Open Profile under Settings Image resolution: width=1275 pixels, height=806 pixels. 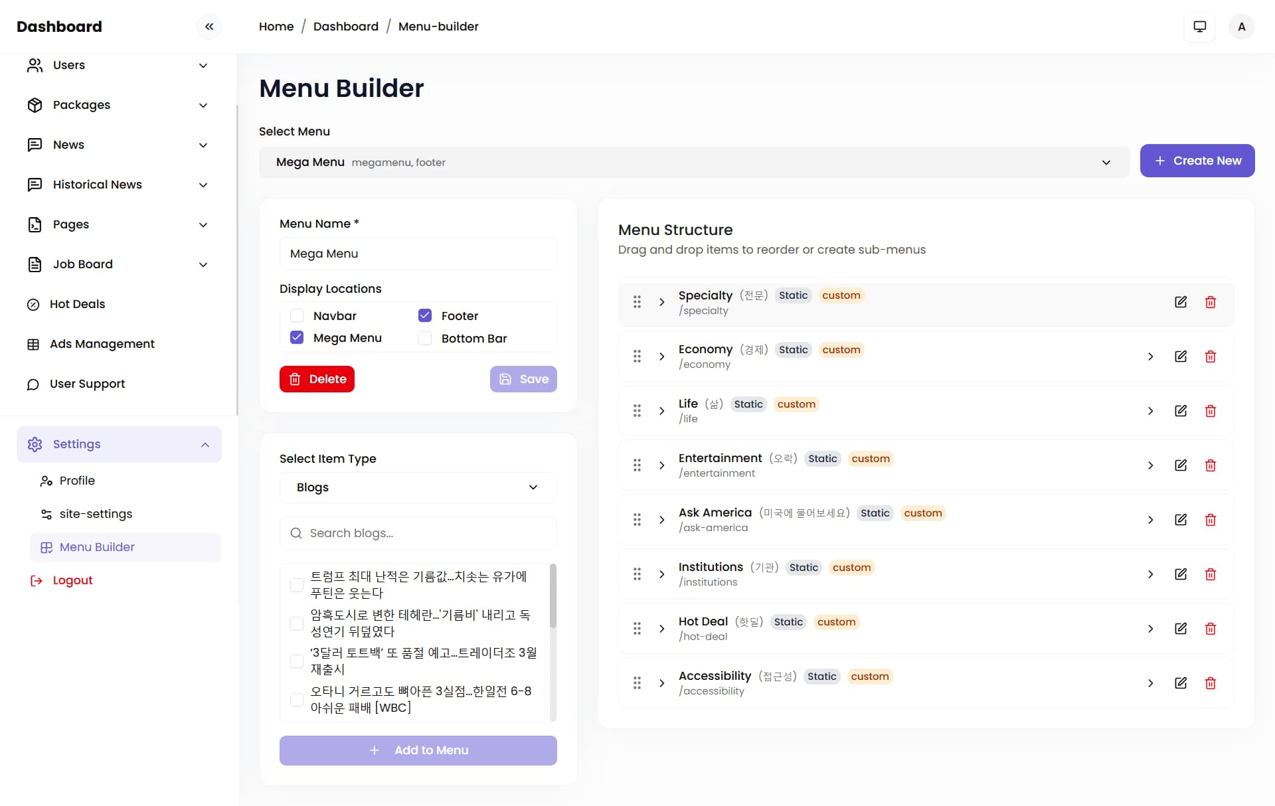pyautogui.click(x=77, y=481)
